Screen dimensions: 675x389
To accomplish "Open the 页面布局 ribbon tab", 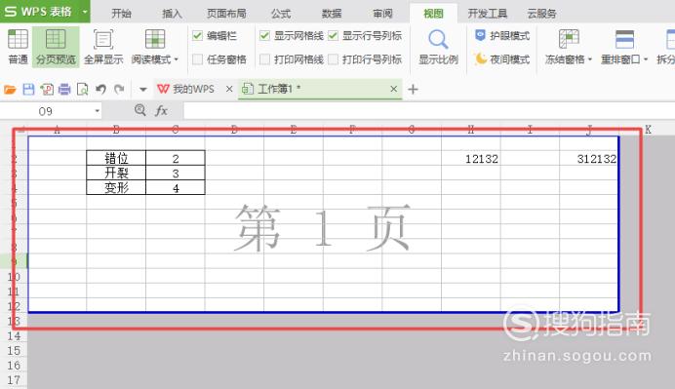I will (226, 14).
